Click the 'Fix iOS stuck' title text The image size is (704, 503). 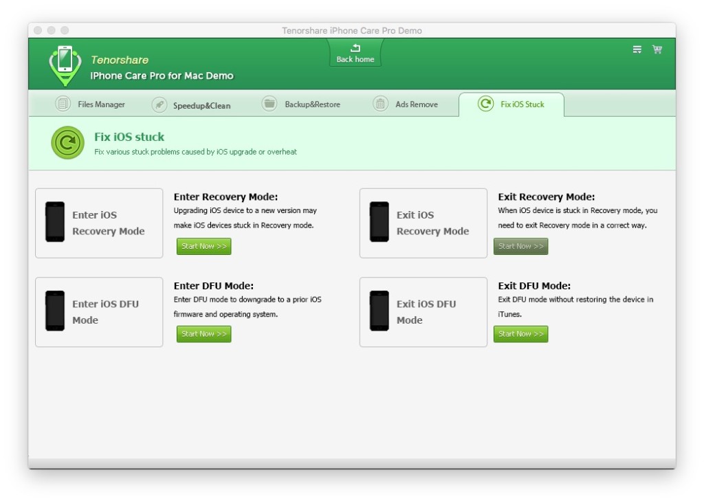pos(129,137)
